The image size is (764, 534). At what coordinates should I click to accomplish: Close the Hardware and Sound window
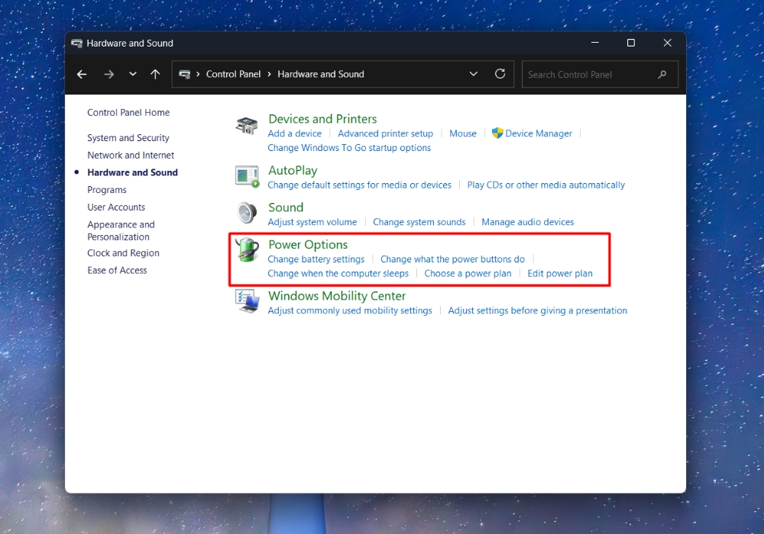pyautogui.click(x=668, y=43)
